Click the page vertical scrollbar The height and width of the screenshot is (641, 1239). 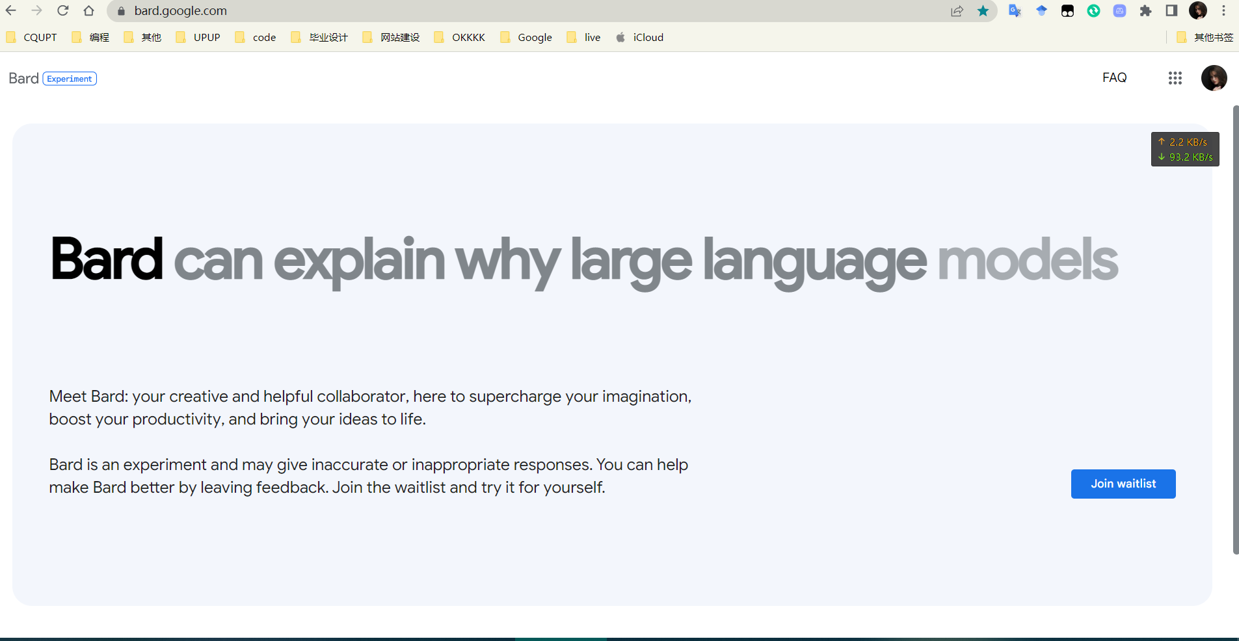(x=1236, y=330)
